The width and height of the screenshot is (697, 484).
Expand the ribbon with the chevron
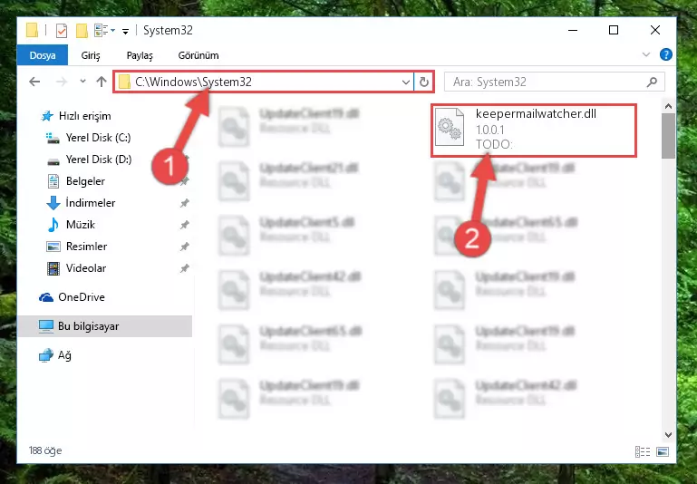(x=646, y=54)
